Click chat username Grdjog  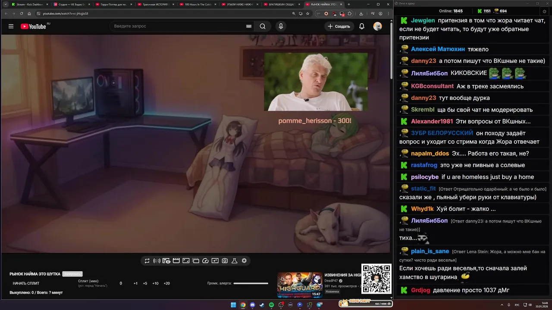coord(420,290)
